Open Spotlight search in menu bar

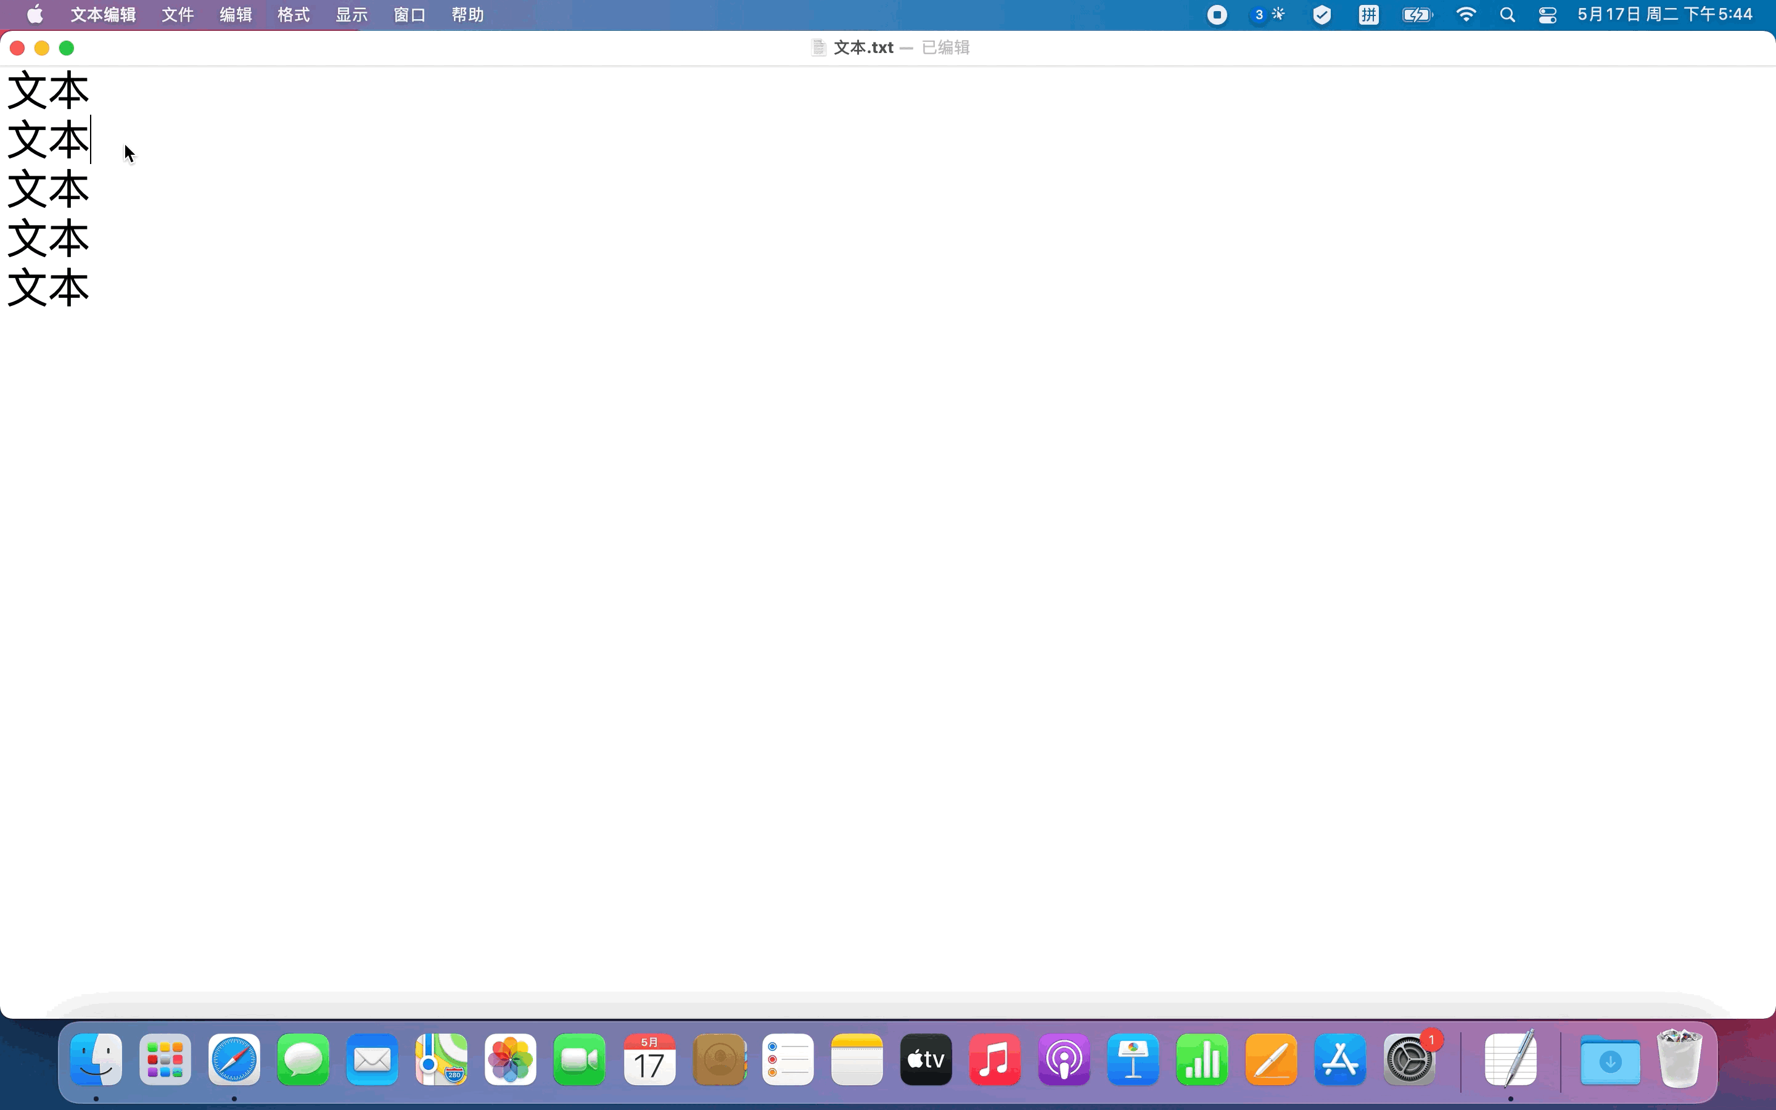(1507, 15)
